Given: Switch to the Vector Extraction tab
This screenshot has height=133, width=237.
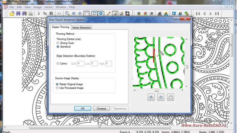Looking at the screenshot, I should [x=81, y=27].
